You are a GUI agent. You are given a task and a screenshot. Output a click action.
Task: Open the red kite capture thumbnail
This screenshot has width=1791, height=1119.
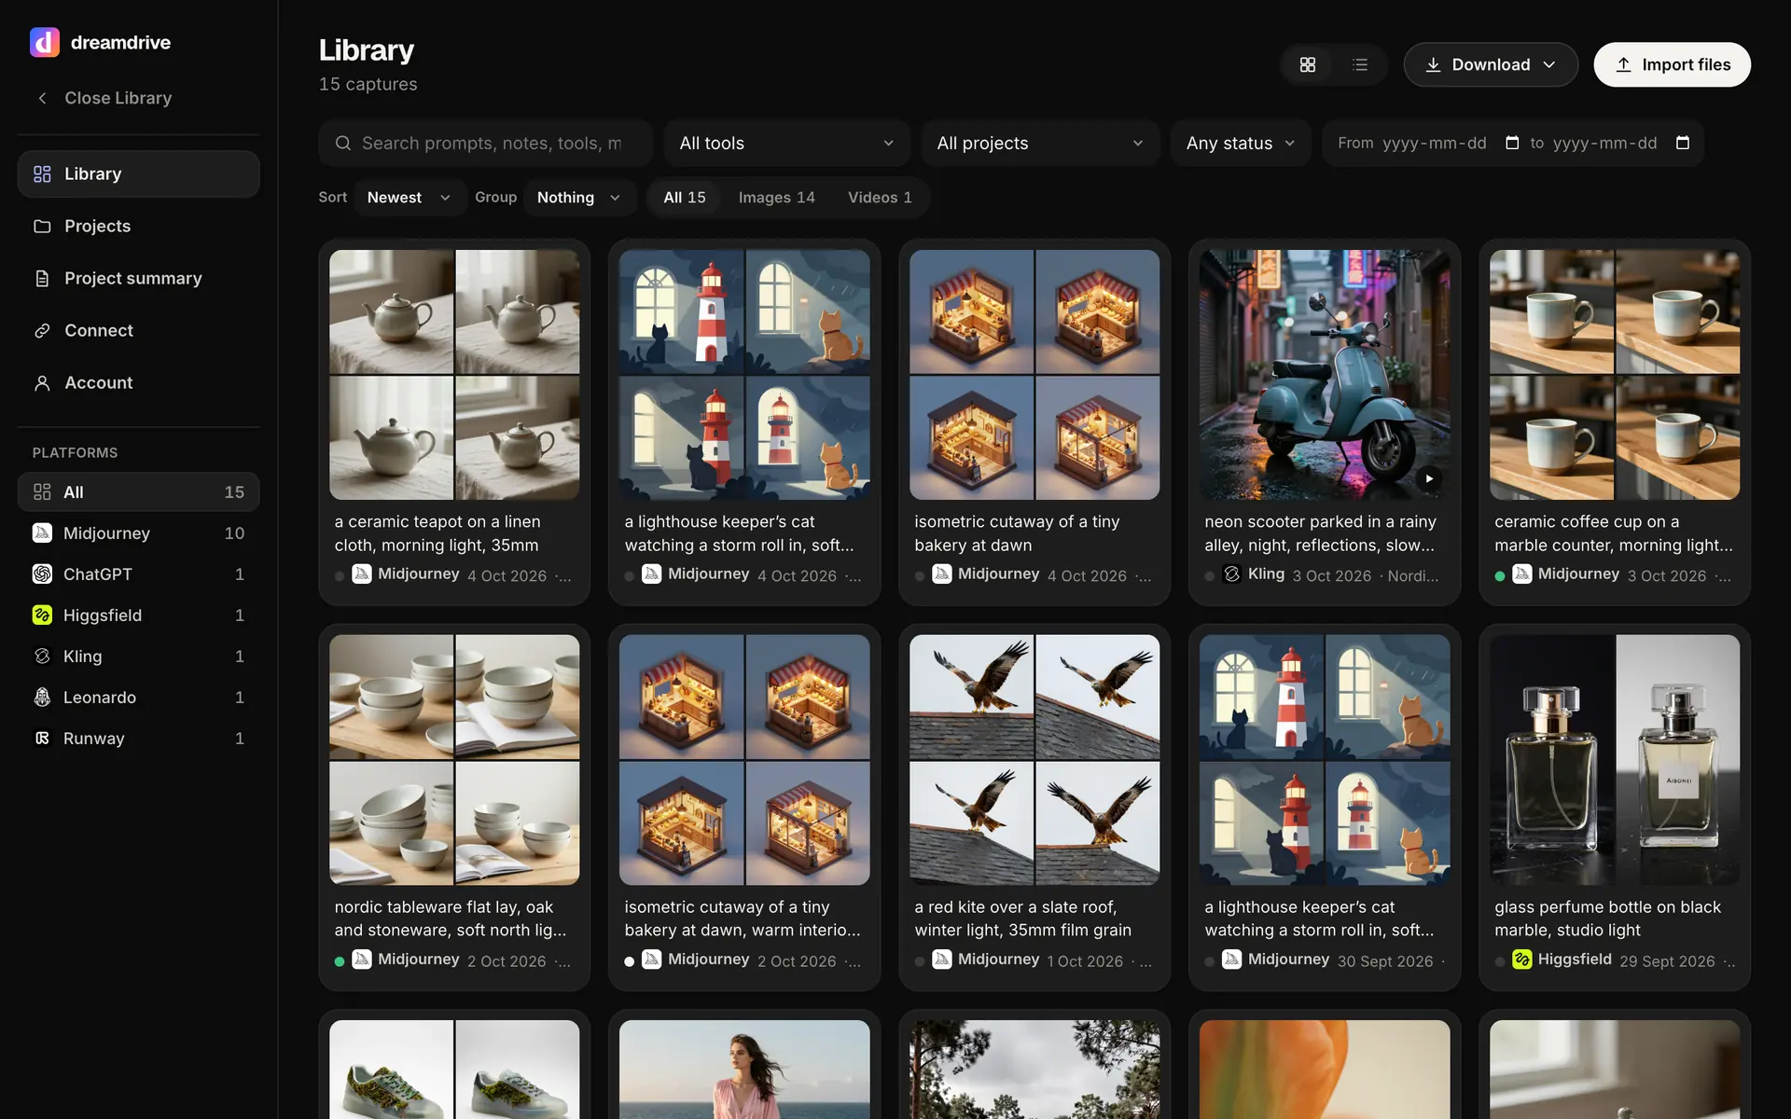click(1034, 759)
